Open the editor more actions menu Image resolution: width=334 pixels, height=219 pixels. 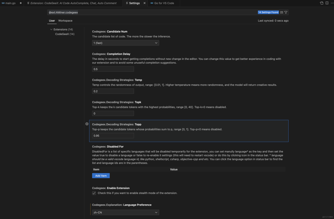(332, 3)
